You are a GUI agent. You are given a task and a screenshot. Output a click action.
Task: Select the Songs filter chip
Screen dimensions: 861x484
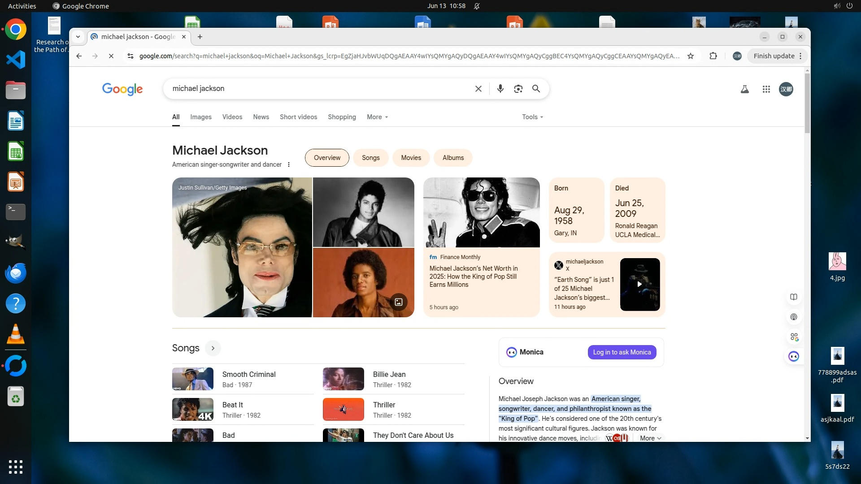(x=370, y=158)
